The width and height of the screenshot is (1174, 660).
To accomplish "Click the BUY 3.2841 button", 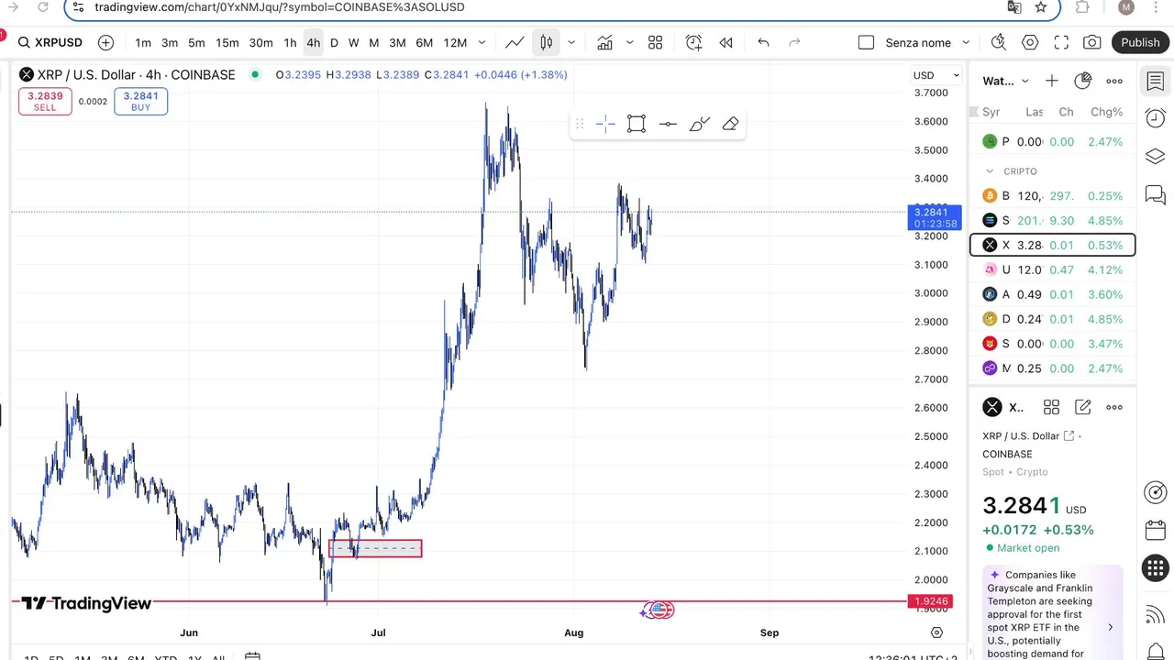I will 140,101.
